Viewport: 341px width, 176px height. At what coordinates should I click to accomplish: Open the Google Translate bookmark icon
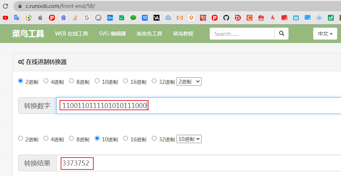17,18
